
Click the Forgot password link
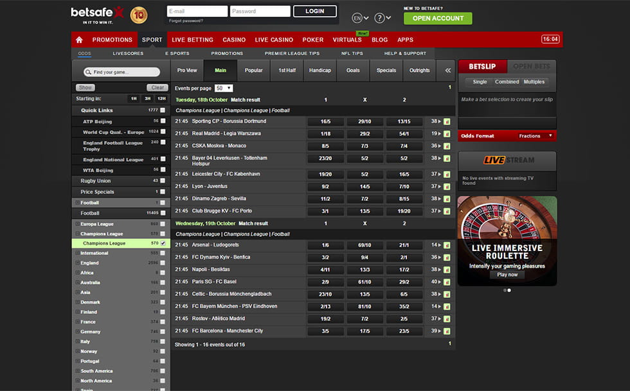pyautogui.click(x=186, y=21)
